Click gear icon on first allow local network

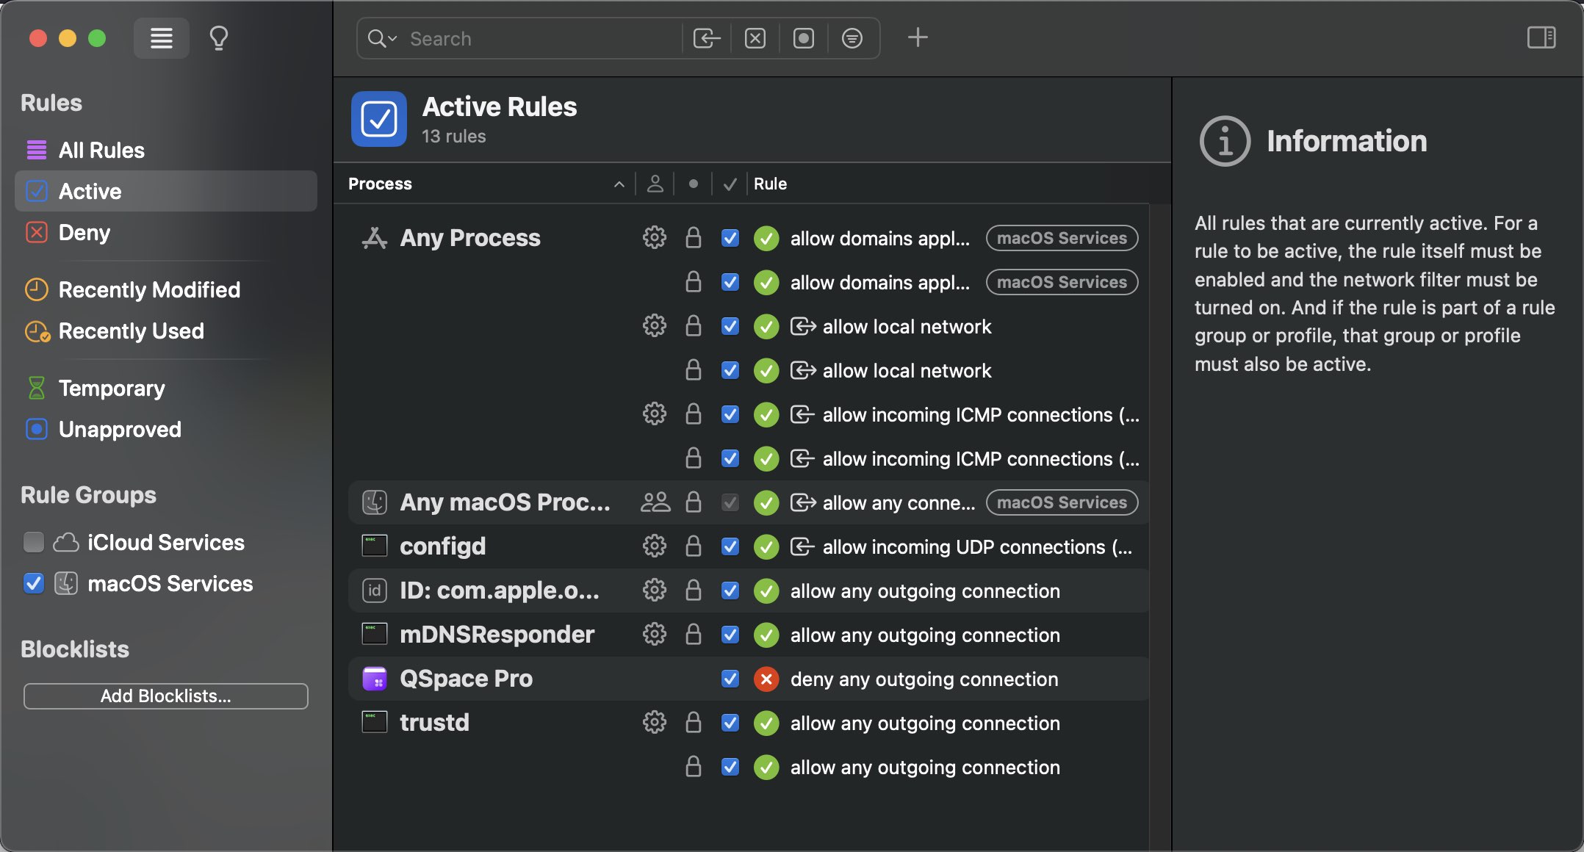pyautogui.click(x=654, y=325)
